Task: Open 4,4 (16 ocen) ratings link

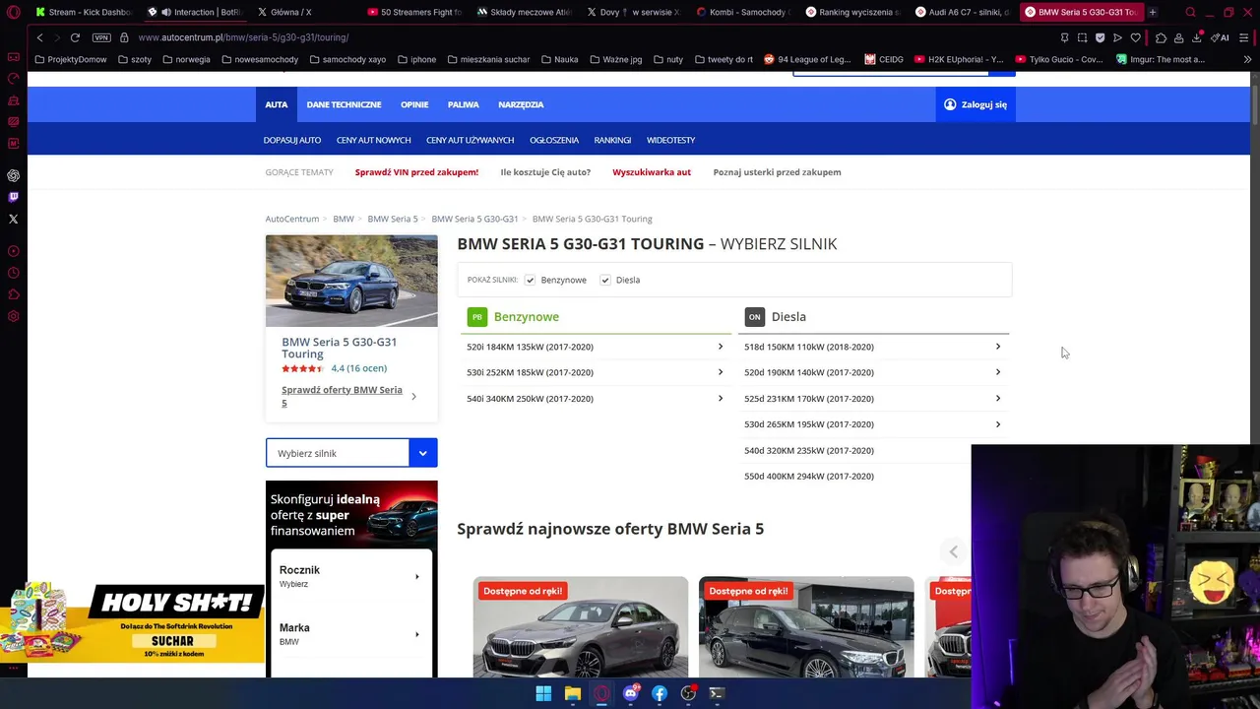Action: click(358, 368)
